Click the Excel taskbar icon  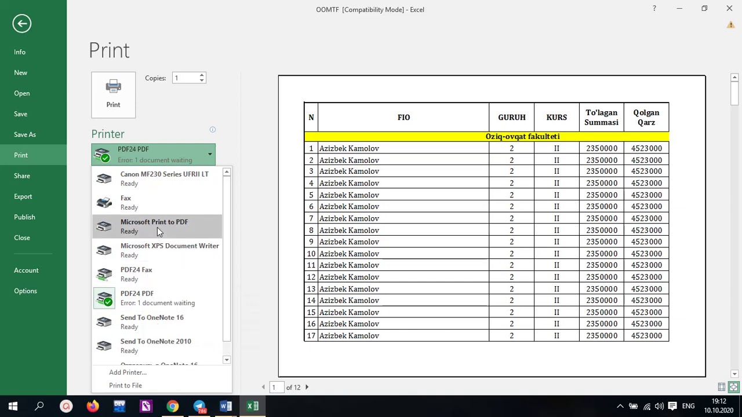(x=252, y=407)
